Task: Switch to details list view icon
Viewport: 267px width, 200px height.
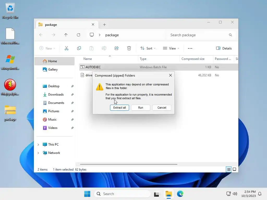Action: click(x=229, y=169)
